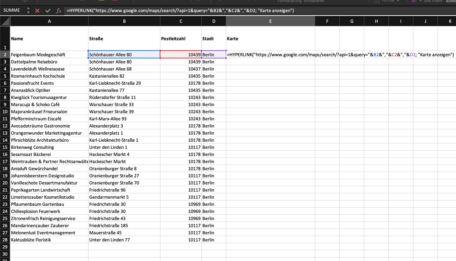This screenshot has width=456, height=261.
Task: Select cell Dattelpalme Reisebüro
Action: point(49,62)
